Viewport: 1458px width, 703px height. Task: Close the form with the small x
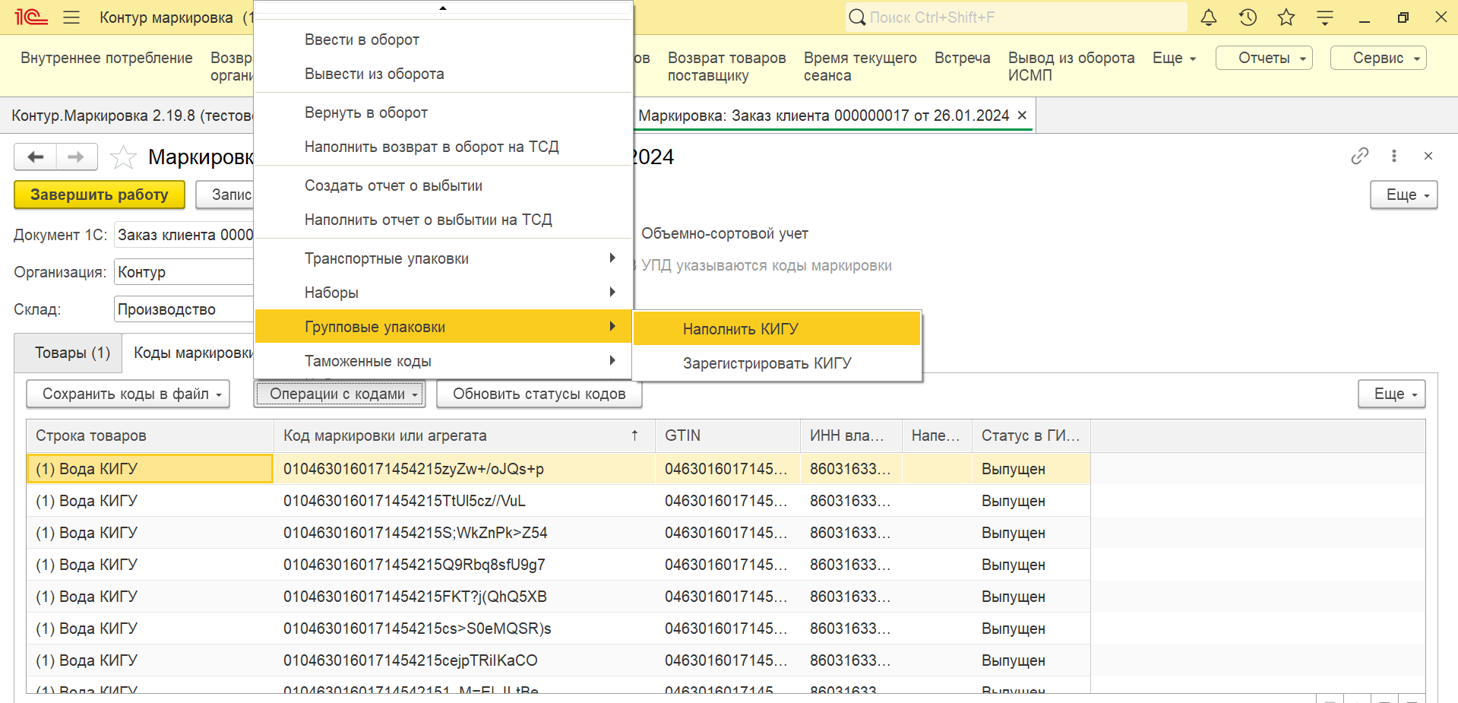click(1428, 156)
